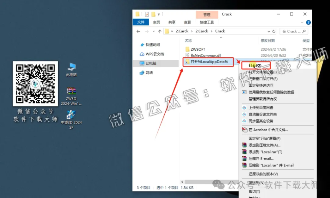330x198 pixels.
Task: Click the refresh icon in address bar
Action: pyautogui.click(x=274, y=31)
